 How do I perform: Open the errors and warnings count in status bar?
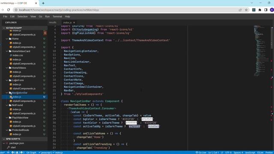(x=18, y=152)
